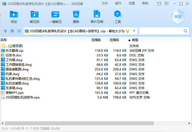The height and width of the screenshot is (132, 192).
Task: Click the doc icon of 任务书.doc
Action: 3,55
